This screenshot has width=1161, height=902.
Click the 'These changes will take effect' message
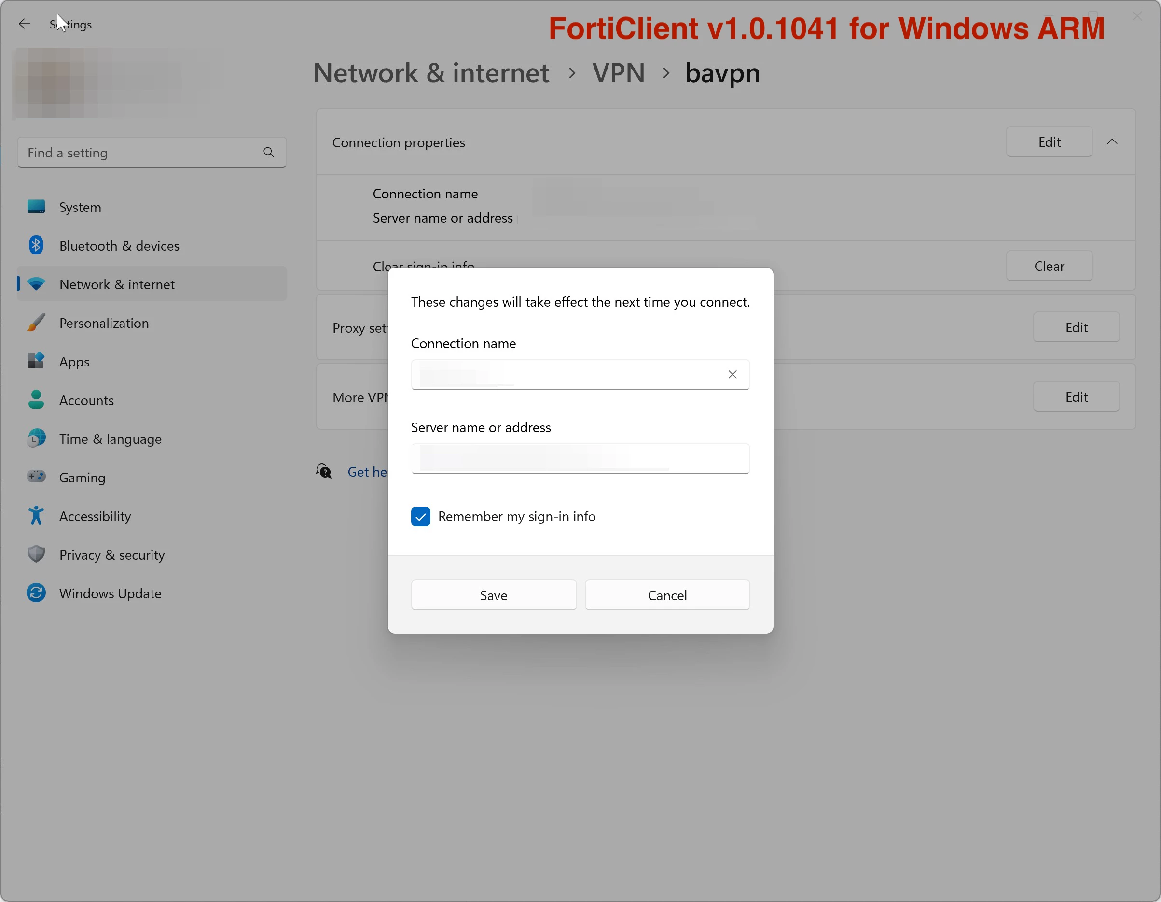(580, 302)
